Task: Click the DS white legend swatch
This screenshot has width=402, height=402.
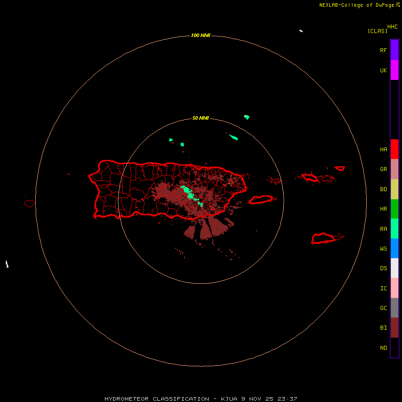Action: click(x=394, y=268)
